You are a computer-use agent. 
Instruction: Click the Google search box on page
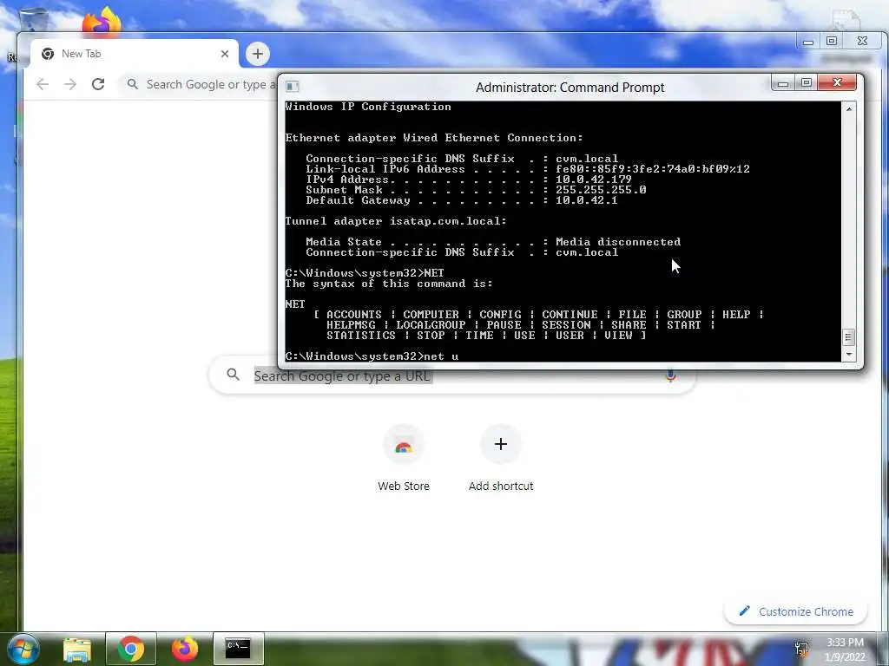coord(451,375)
